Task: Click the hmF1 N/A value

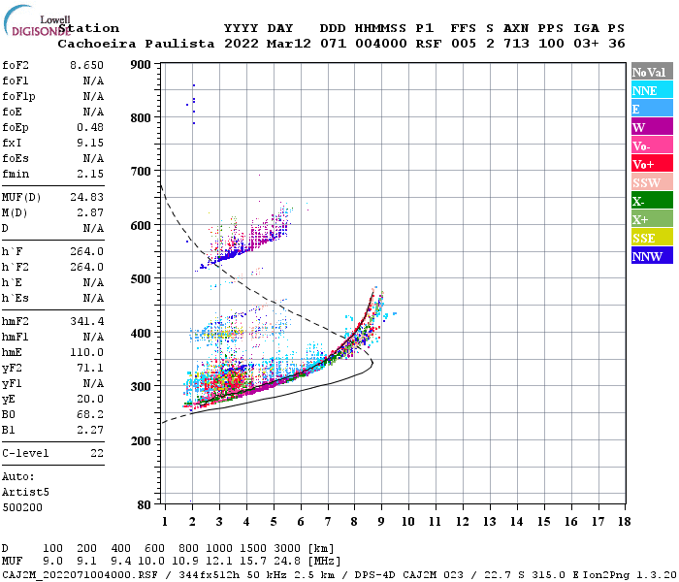Action: tap(93, 337)
